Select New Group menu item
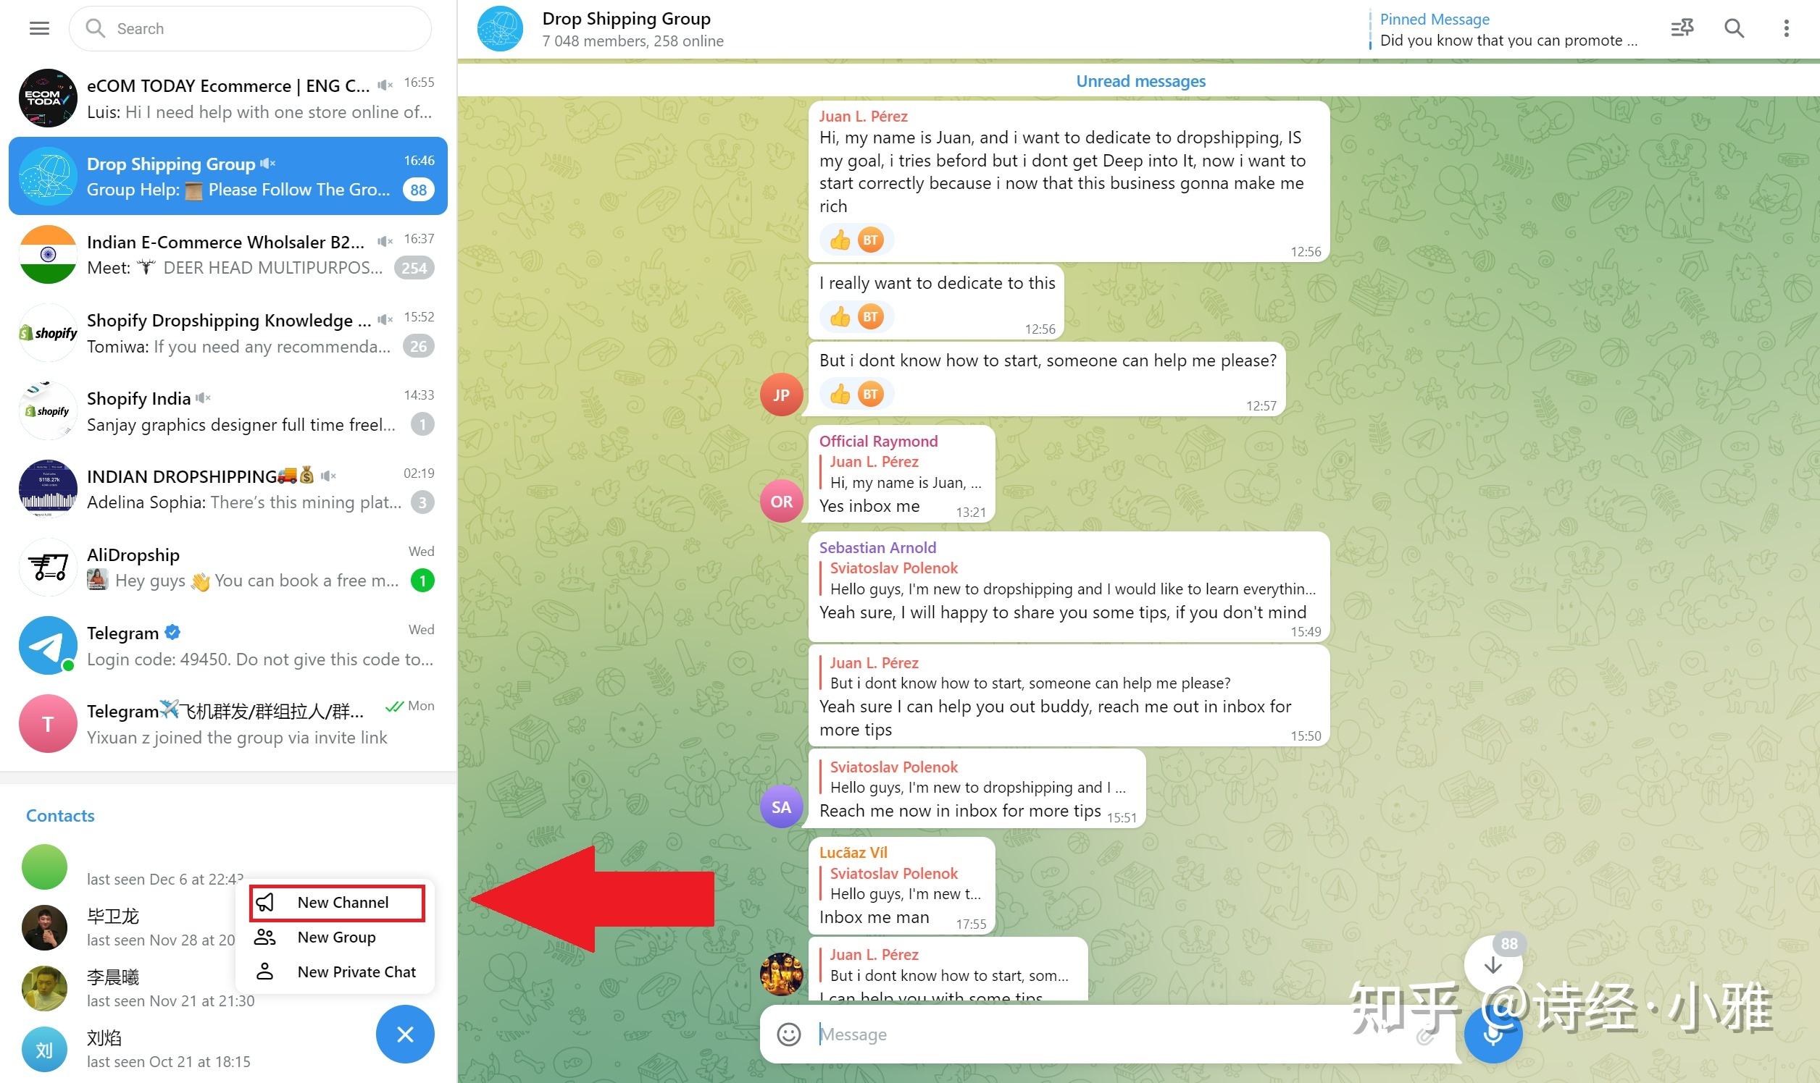Screen dimensions: 1820x1083 [x=338, y=936]
